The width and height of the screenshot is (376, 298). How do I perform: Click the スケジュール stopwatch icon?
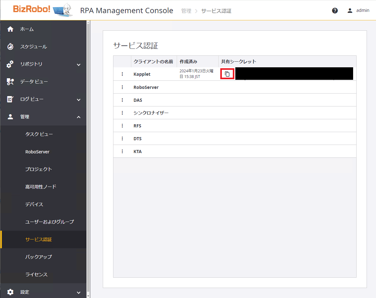click(x=10, y=47)
